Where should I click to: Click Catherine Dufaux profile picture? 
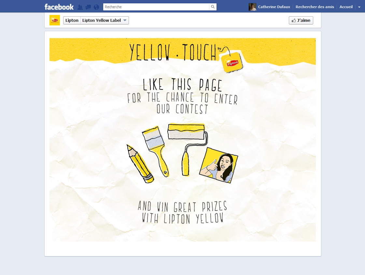pos(252,7)
